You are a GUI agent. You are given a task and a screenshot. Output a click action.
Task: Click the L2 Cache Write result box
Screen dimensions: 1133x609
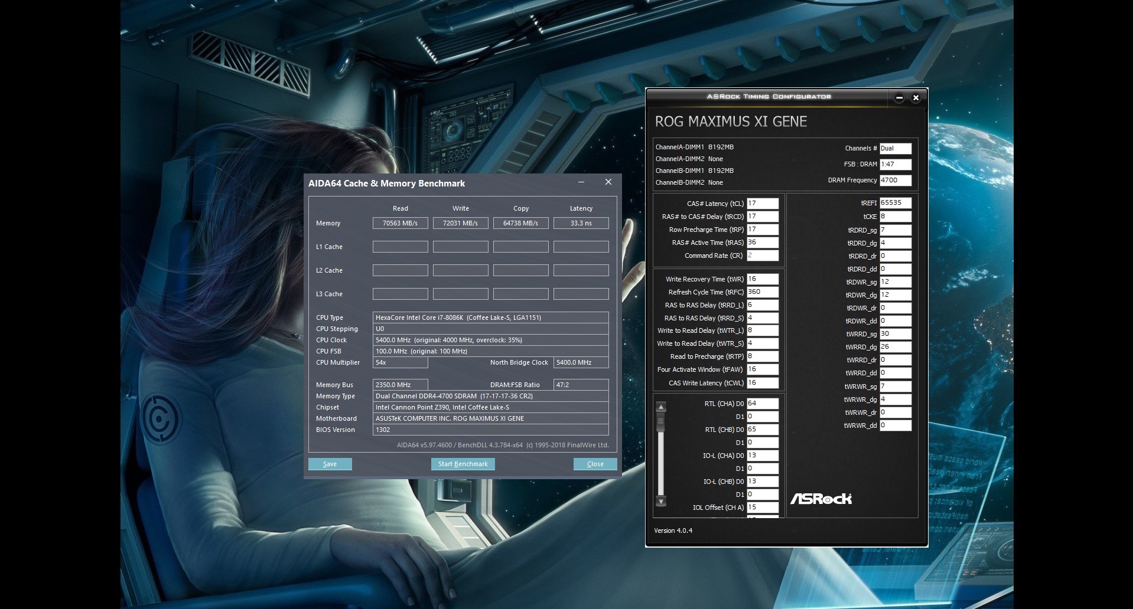click(460, 270)
